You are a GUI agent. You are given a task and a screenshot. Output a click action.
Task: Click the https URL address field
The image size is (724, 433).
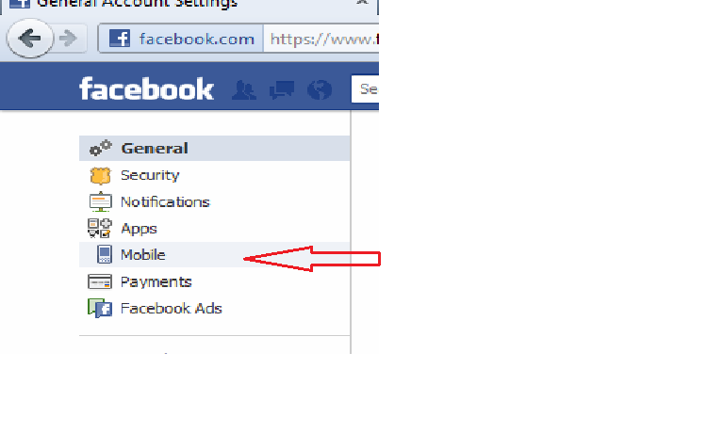click(x=321, y=39)
